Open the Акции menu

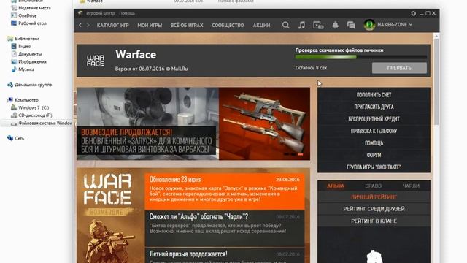tap(261, 26)
